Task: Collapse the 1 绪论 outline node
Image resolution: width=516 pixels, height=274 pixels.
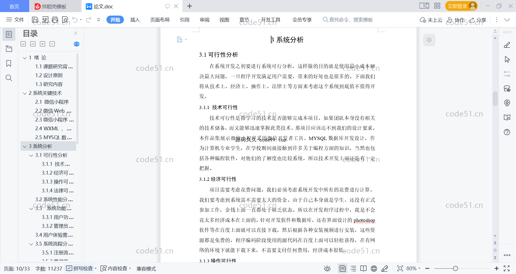Action: click(25, 58)
